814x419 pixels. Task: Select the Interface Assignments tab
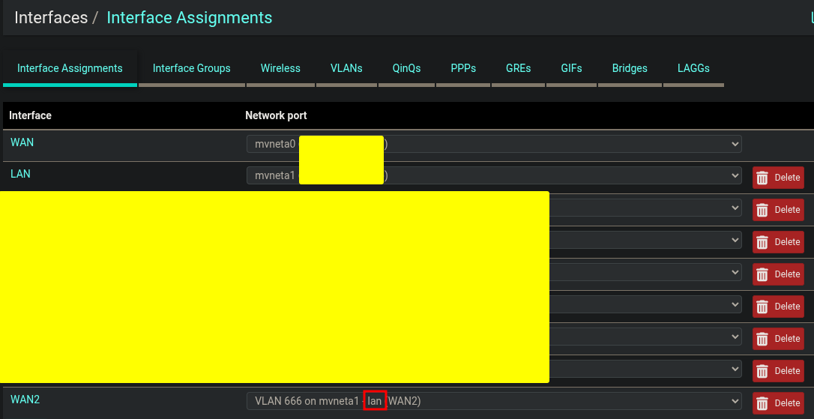[x=70, y=68]
